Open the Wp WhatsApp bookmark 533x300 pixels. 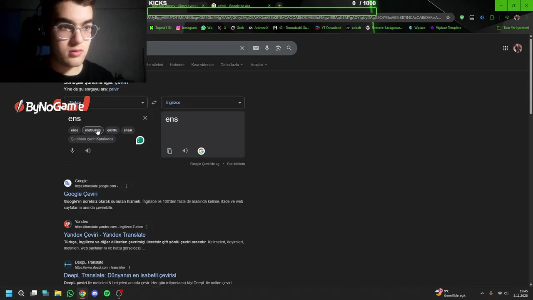207,28
